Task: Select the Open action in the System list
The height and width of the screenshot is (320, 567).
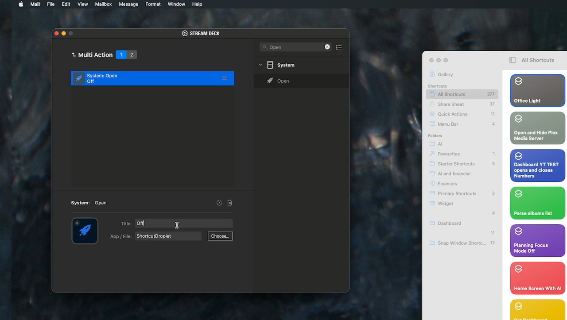Action: pyautogui.click(x=301, y=81)
